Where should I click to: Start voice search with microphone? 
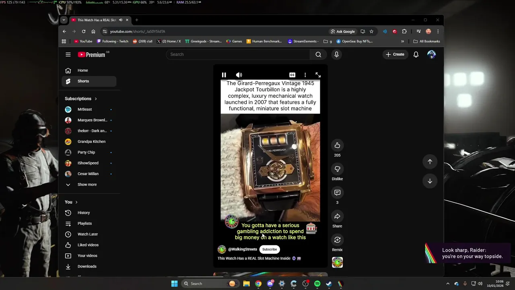tap(337, 54)
